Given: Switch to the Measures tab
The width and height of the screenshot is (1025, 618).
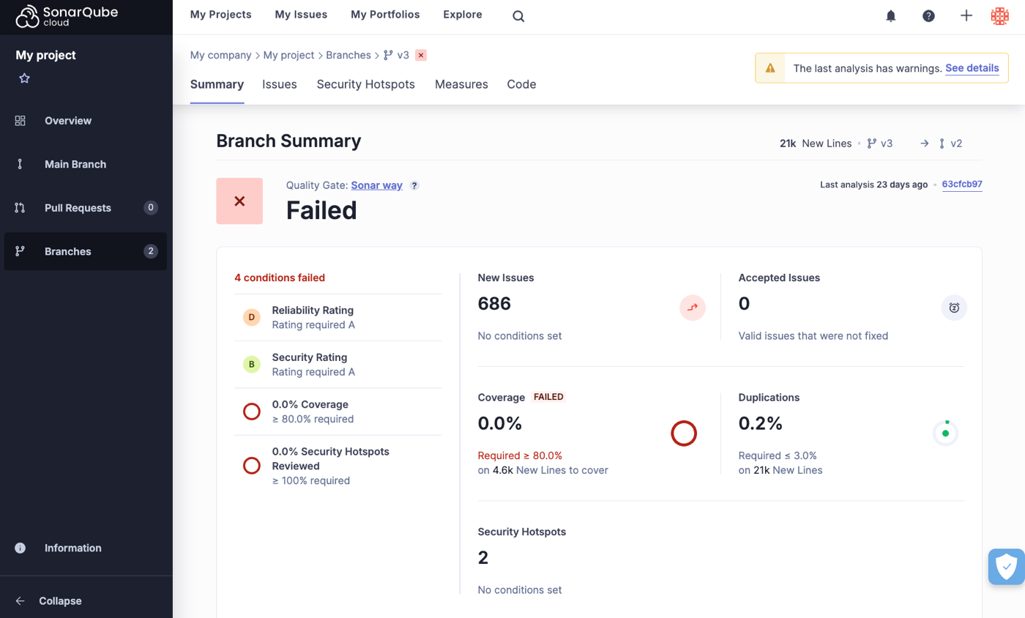Looking at the screenshot, I should (461, 84).
